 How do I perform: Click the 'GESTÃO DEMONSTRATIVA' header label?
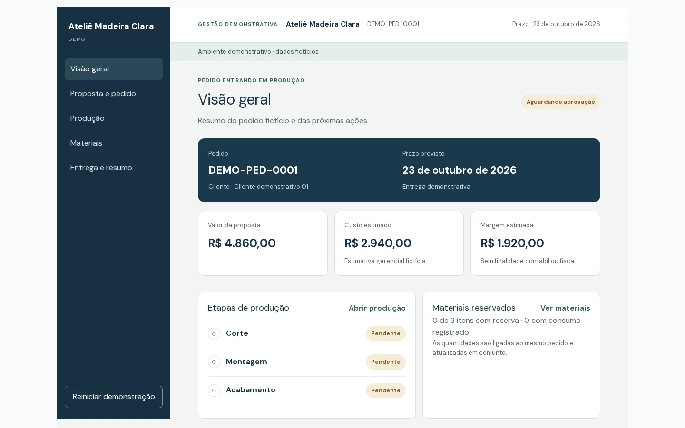[238, 24]
